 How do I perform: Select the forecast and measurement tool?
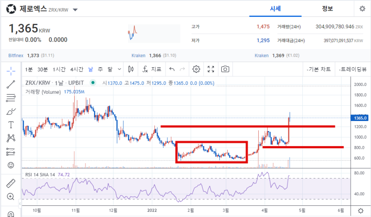coord(11,152)
